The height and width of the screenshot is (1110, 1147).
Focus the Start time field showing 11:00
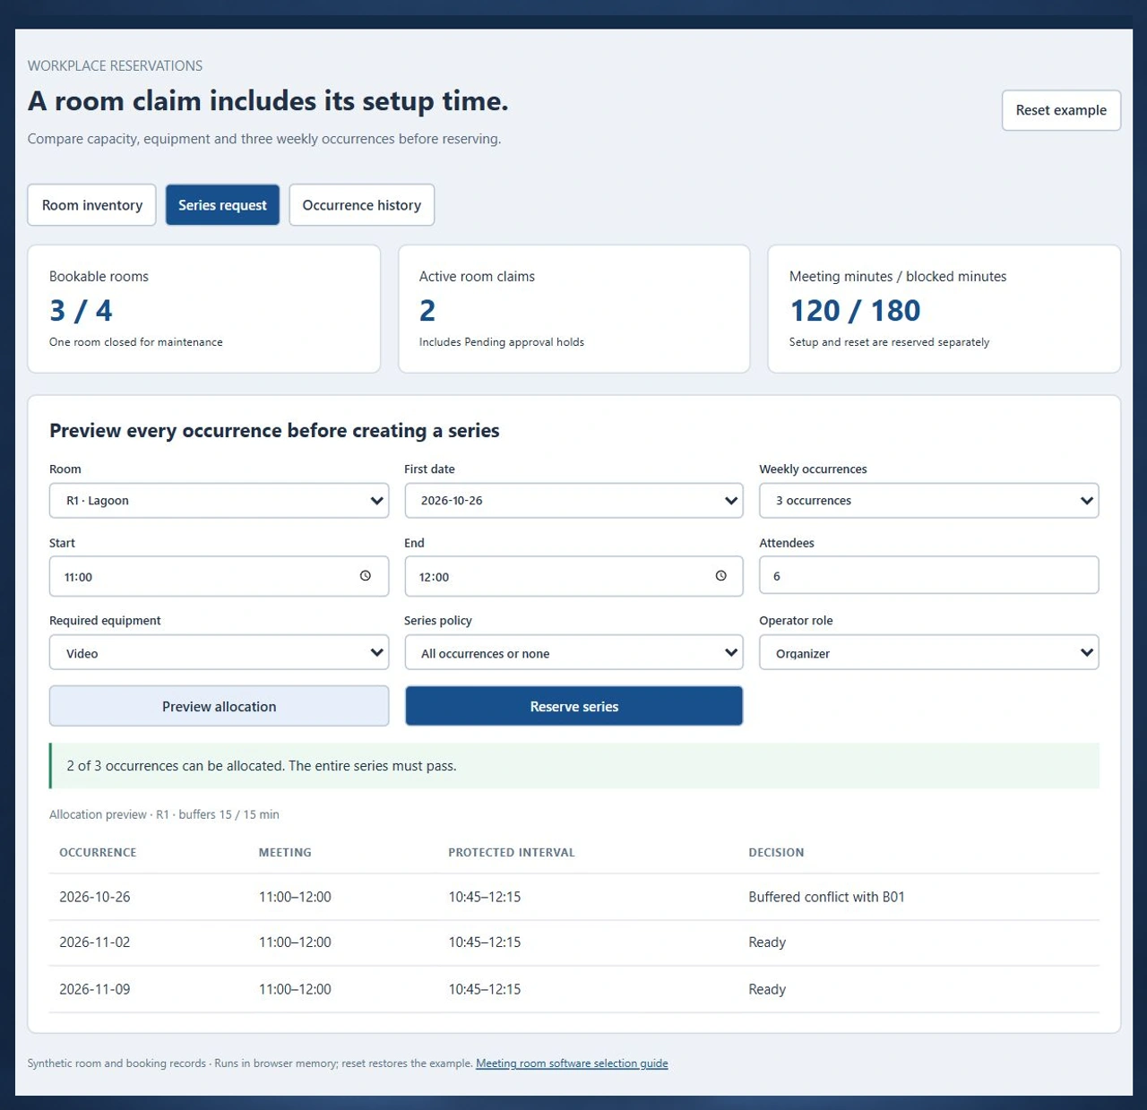219,576
